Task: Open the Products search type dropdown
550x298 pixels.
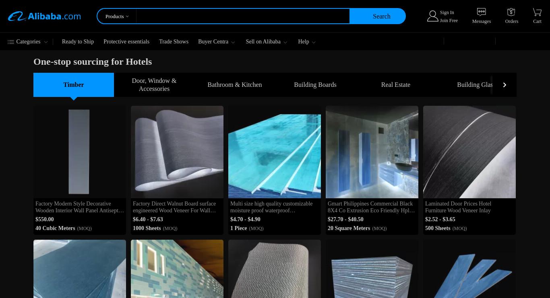Action: click(x=117, y=16)
